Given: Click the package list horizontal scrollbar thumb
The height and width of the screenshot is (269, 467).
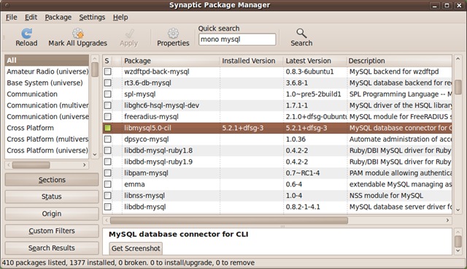Looking at the screenshot, I should pyautogui.click(x=229, y=220).
